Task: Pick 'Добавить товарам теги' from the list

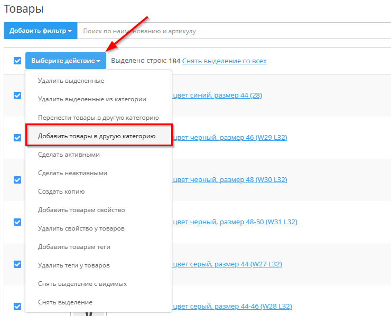Action: point(74,247)
